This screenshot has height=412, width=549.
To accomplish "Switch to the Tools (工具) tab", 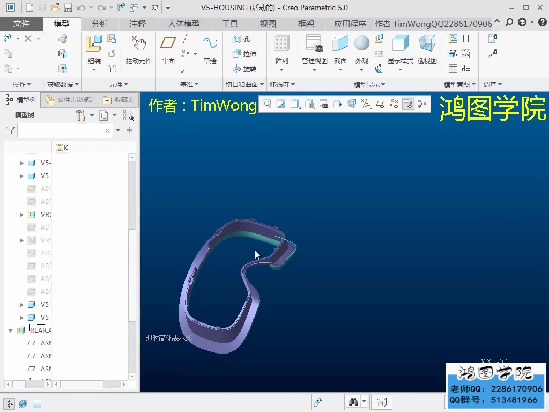I will click(230, 24).
